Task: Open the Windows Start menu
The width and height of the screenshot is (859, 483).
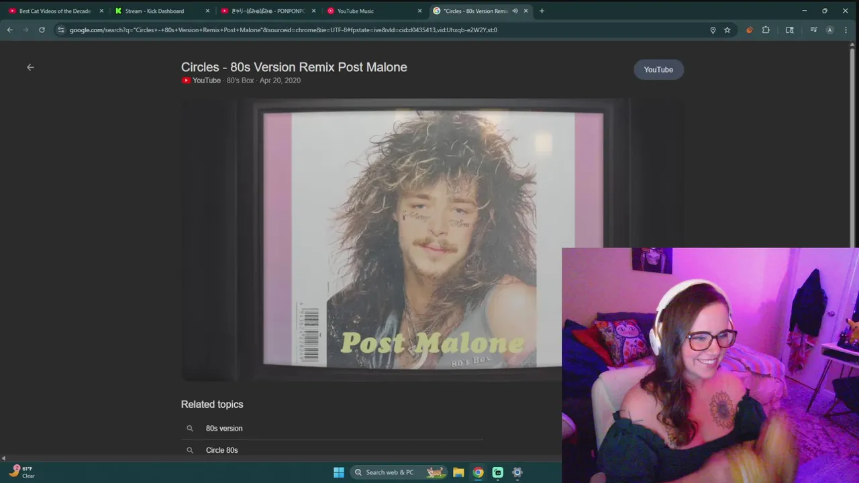Action: coord(339,472)
